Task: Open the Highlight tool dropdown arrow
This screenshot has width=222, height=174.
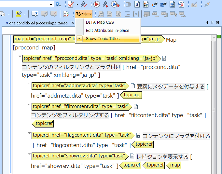Action: click(25, 14)
